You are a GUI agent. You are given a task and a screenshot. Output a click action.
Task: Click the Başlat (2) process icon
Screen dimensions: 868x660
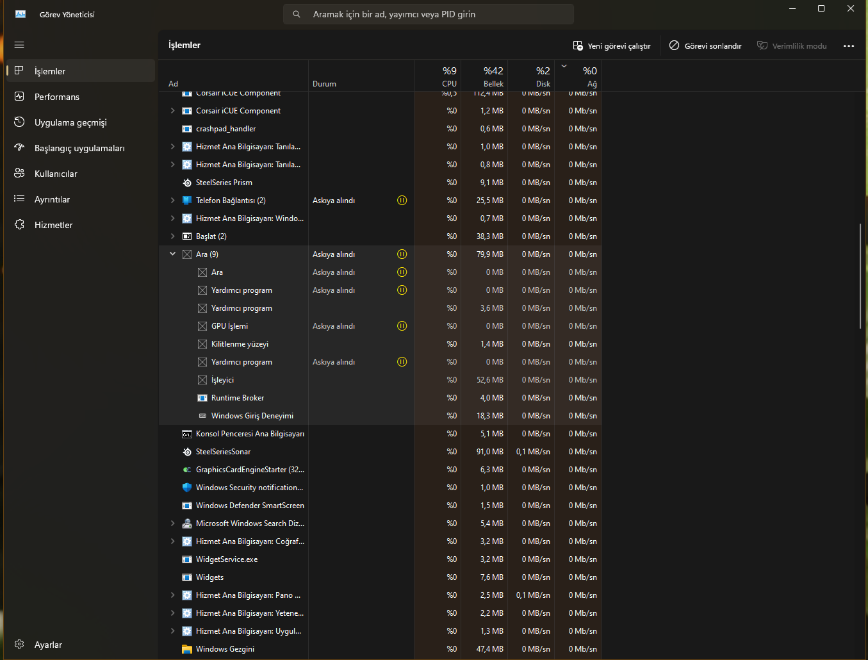tap(187, 236)
